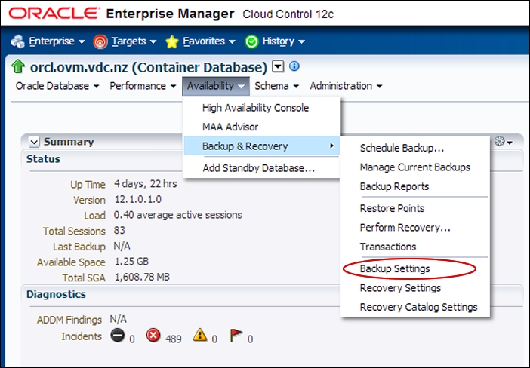
Task: Choose Recovery Catalog Settings
Action: pyautogui.click(x=415, y=307)
